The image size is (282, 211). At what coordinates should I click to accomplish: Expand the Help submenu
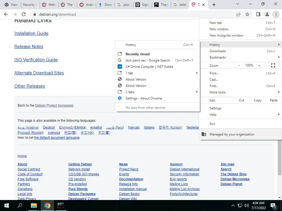(x=240, y=115)
